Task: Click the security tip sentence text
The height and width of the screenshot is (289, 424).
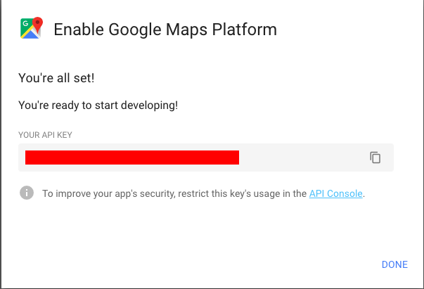Action: [204, 193]
